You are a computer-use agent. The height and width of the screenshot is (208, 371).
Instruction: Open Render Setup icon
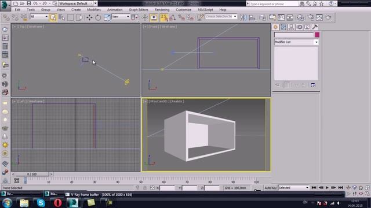[x=311, y=17]
